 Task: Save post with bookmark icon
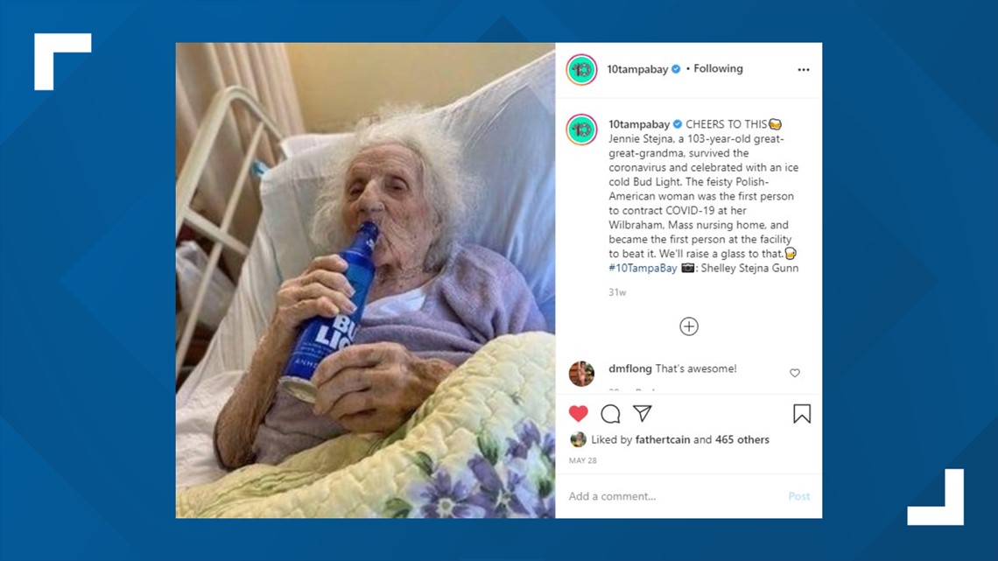coord(802,414)
